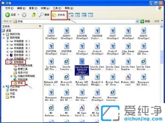Collapse the Control Panel tree node
165x123 pixels.
point(7,62)
